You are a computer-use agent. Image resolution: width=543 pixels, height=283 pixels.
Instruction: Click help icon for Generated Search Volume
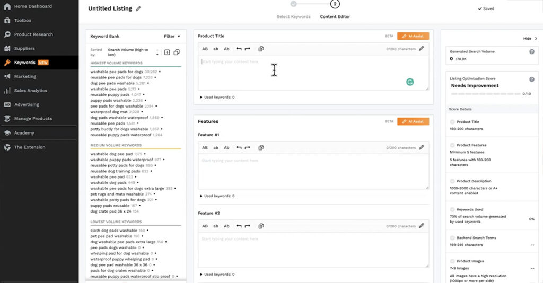(531, 52)
